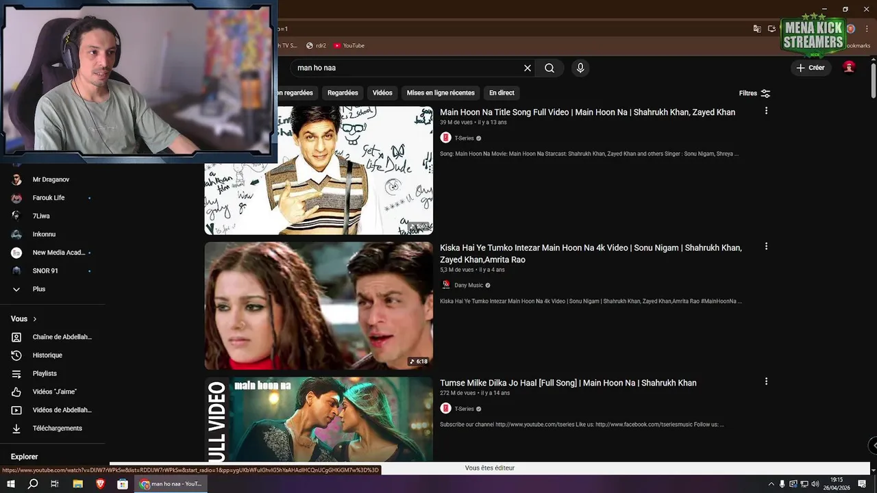Viewport: 877px width, 493px height.
Task: Click T-Series channel avatar under Main Hoon Na Title Song
Action: coord(445,138)
